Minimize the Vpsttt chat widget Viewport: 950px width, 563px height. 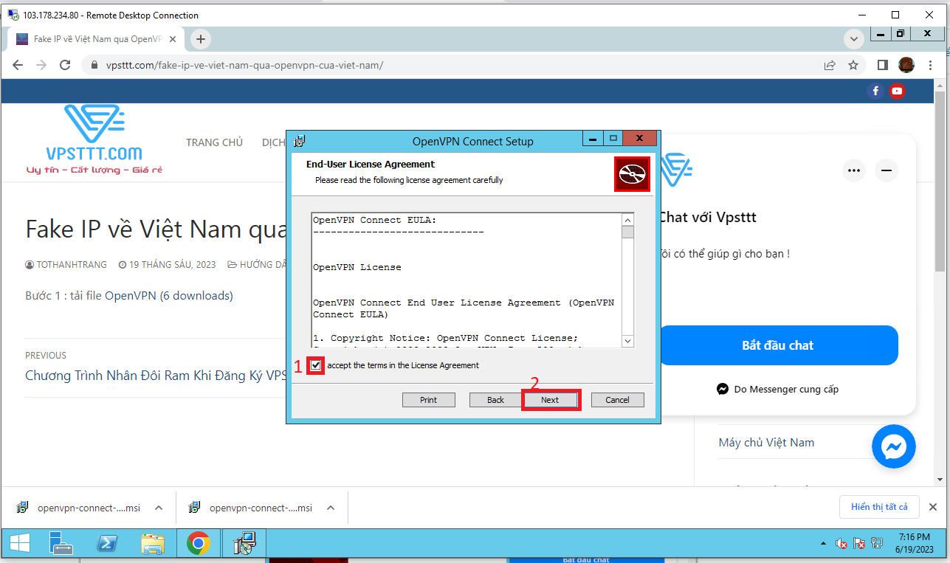[887, 170]
